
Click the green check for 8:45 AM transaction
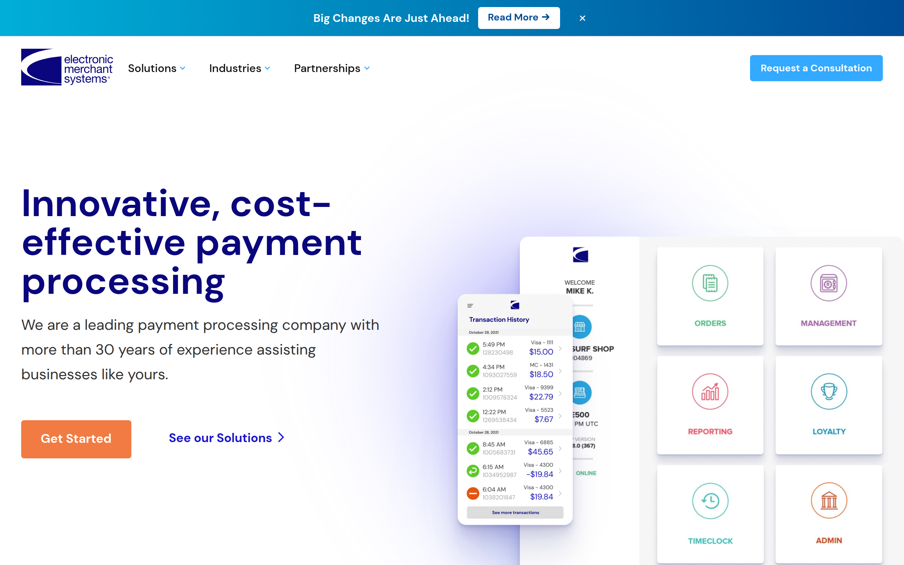(x=473, y=448)
